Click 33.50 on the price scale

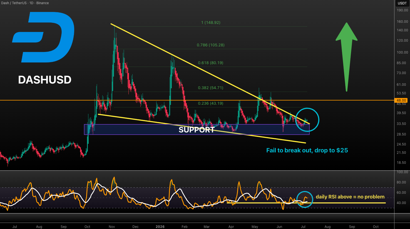pos(401,124)
